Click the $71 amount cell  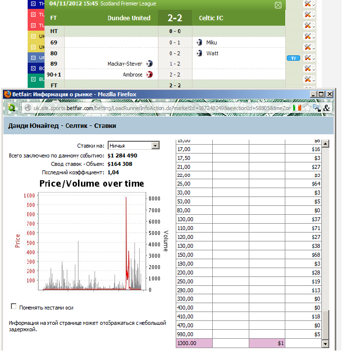click(303, 228)
